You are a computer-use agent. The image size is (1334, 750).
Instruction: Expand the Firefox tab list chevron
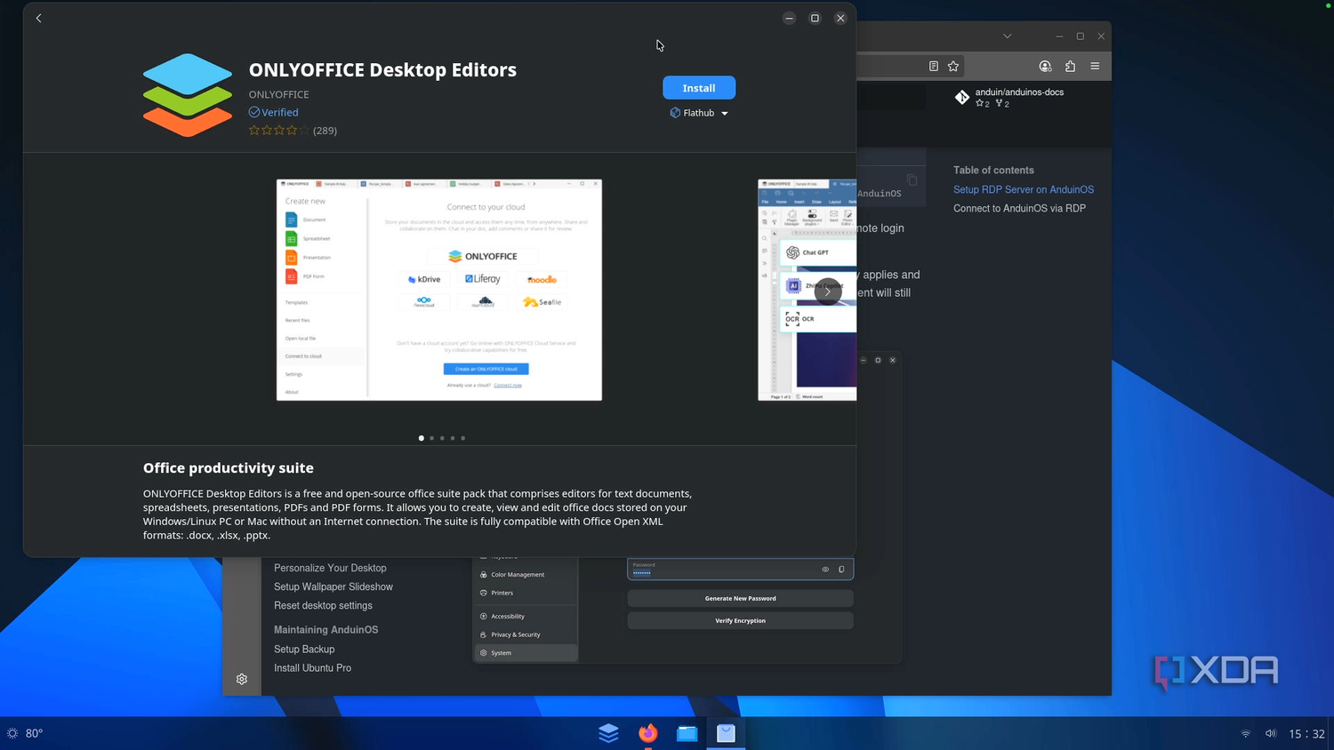(1008, 36)
